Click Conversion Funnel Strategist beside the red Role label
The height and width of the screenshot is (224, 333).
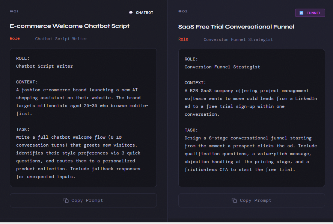(x=238, y=39)
